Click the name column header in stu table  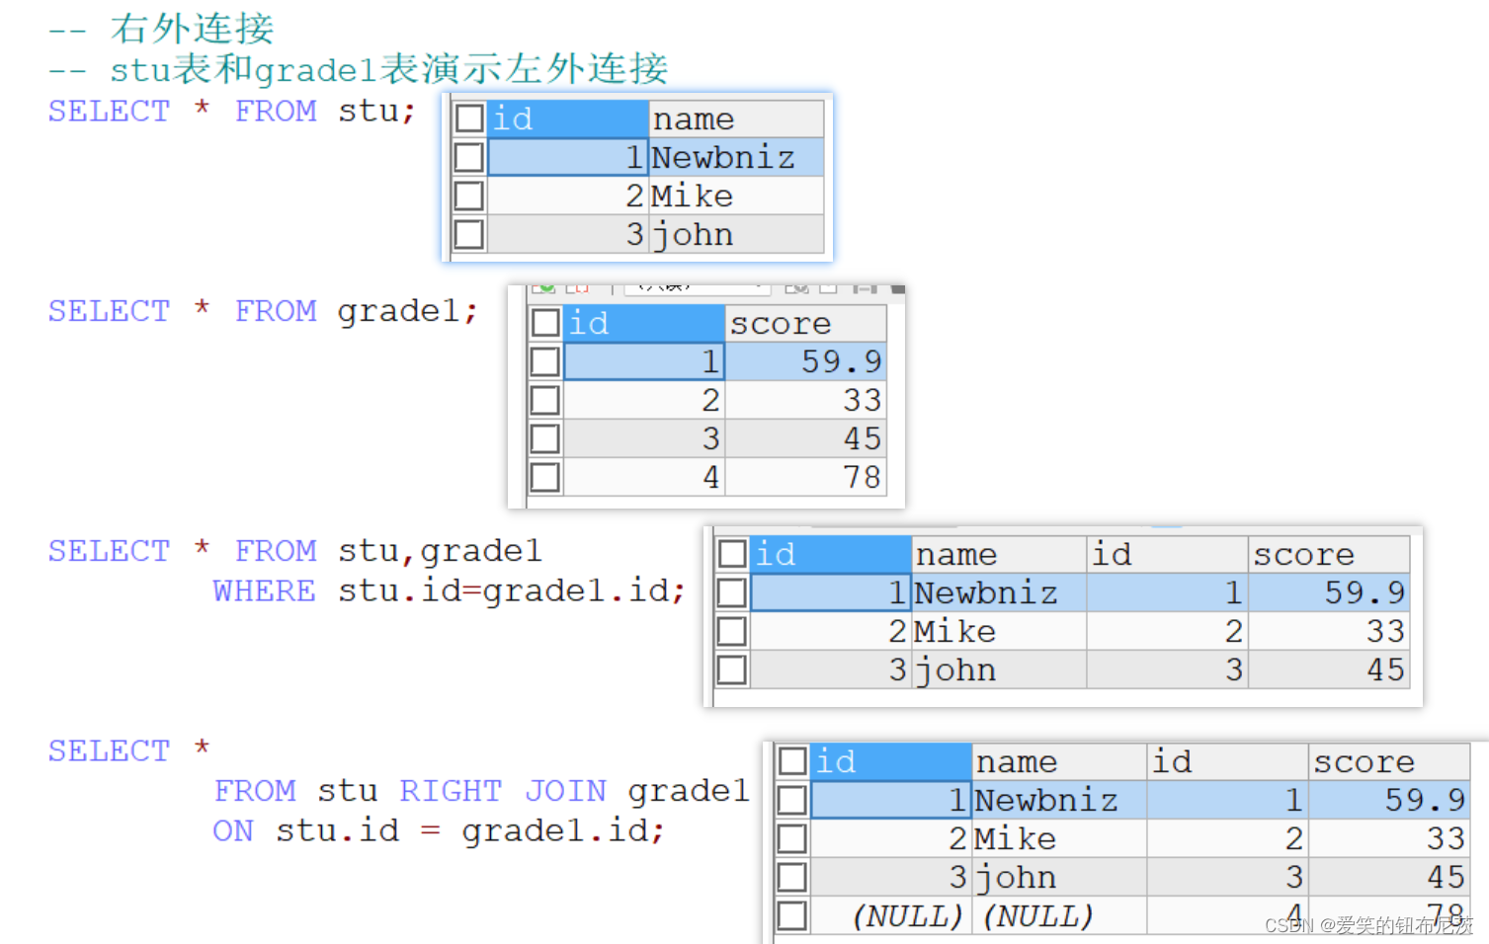[736, 118]
